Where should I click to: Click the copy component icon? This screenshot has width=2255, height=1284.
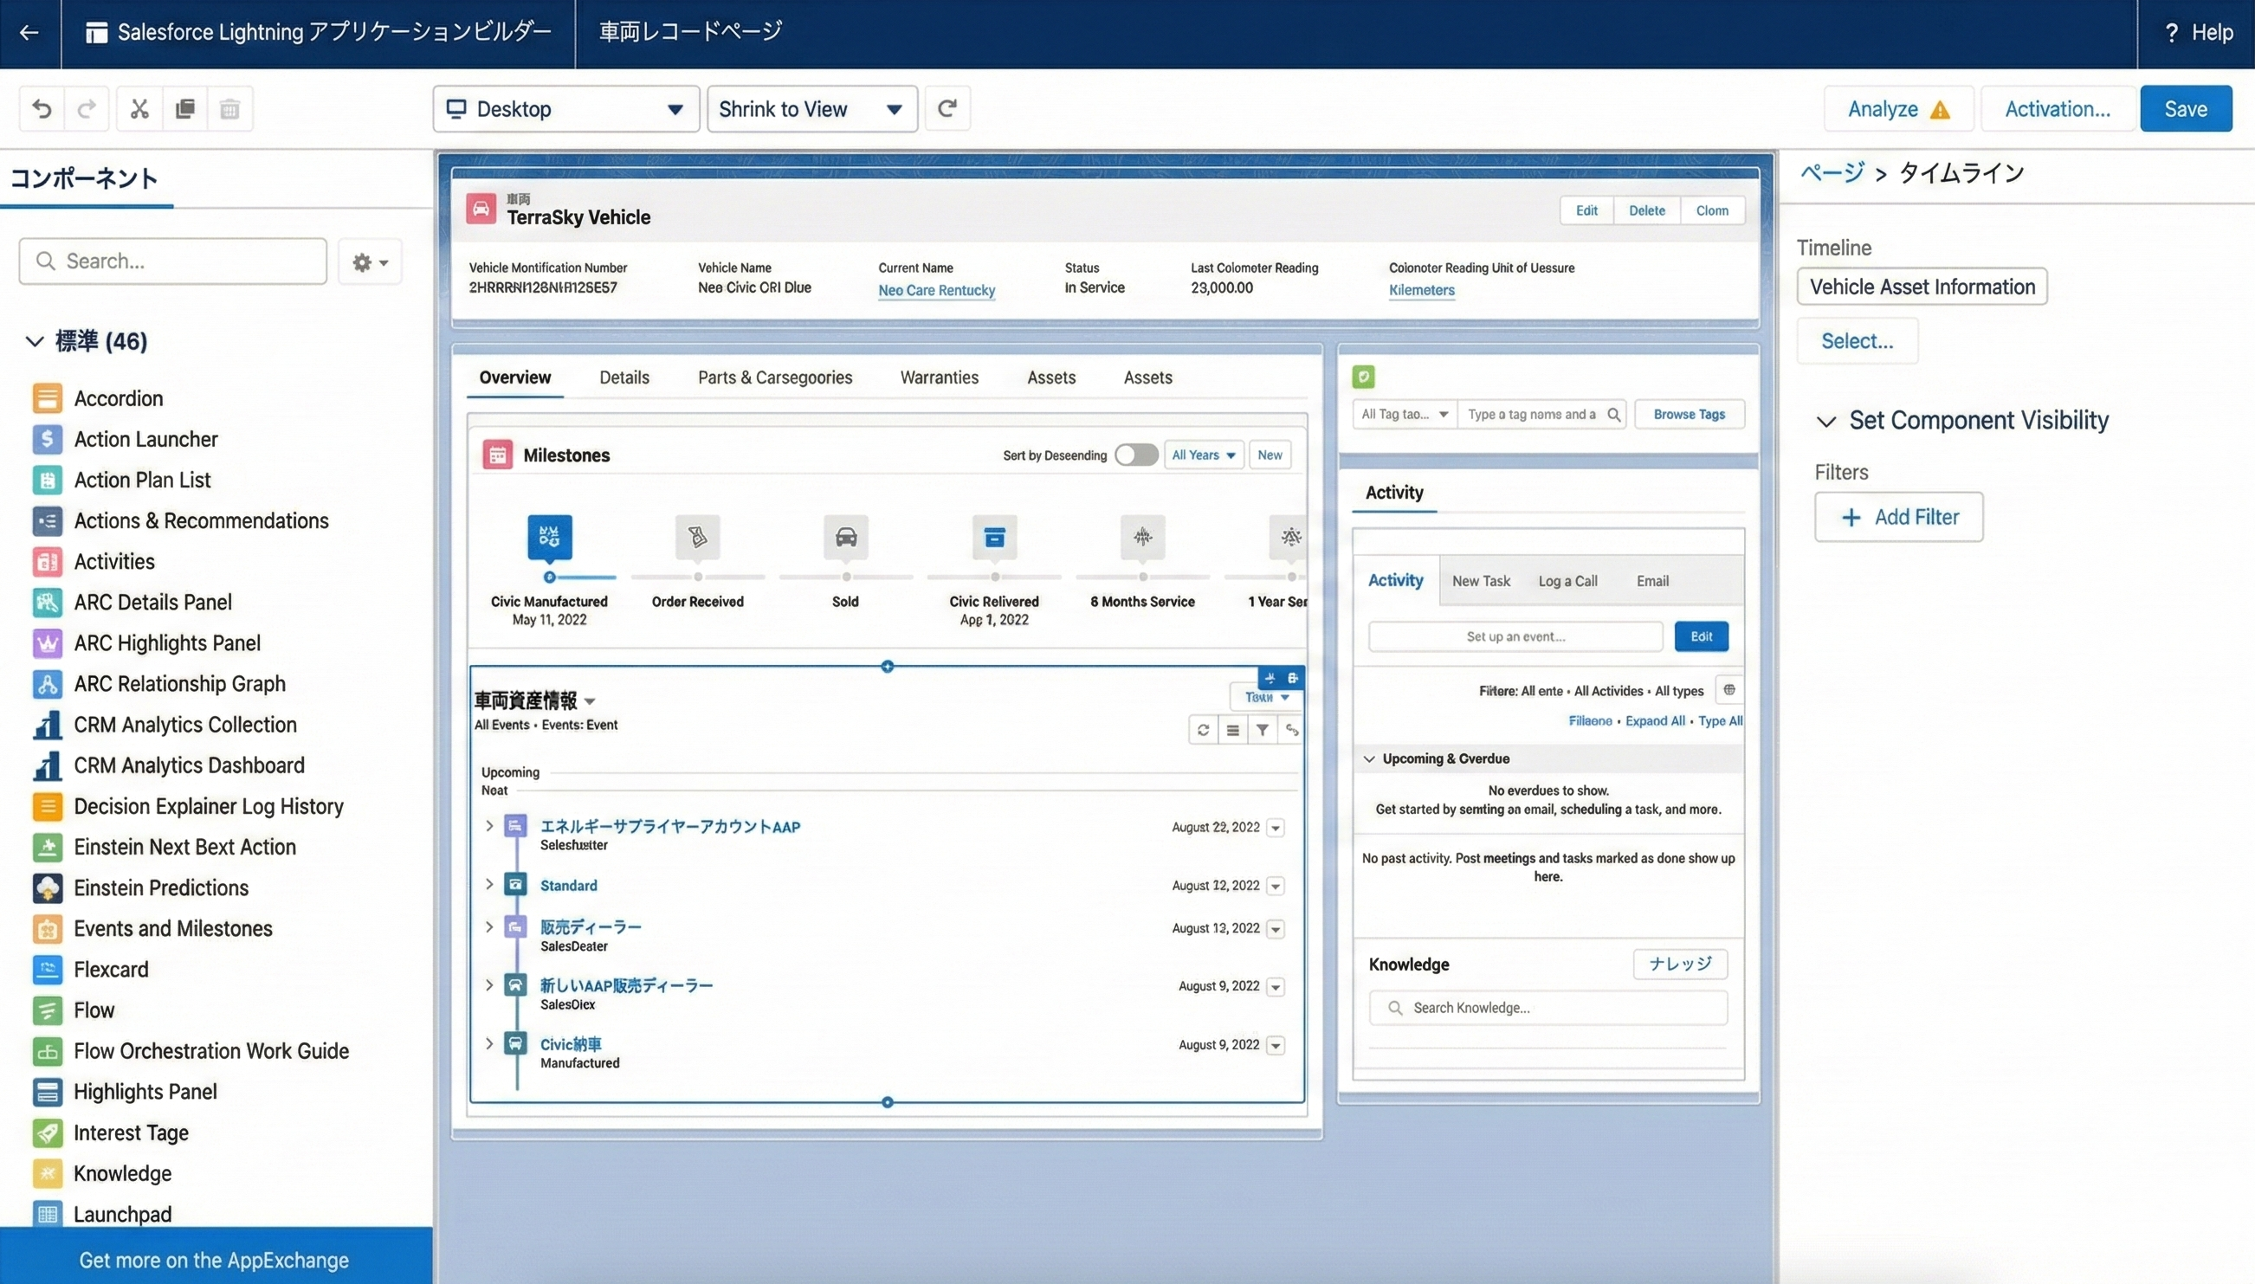click(185, 108)
